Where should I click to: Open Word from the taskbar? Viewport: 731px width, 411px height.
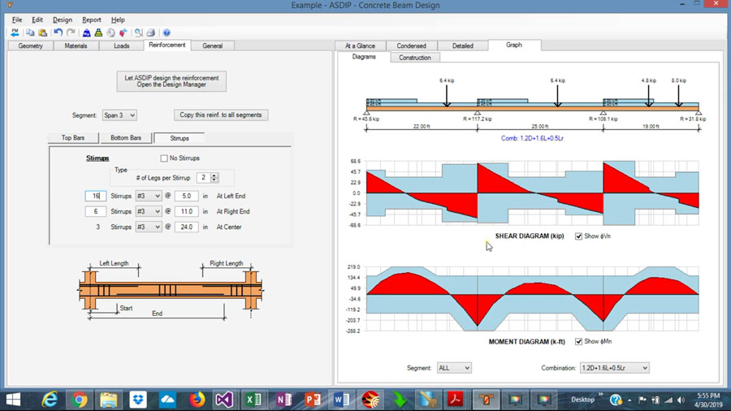point(341,400)
